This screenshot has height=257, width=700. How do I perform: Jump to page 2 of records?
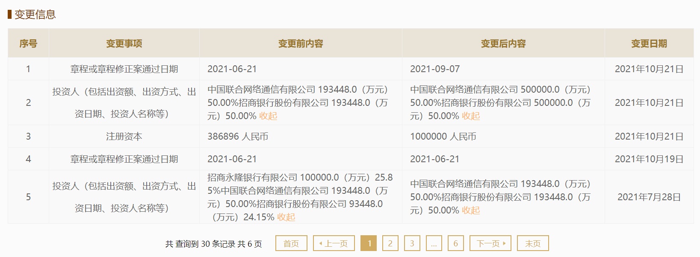point(390,243)
